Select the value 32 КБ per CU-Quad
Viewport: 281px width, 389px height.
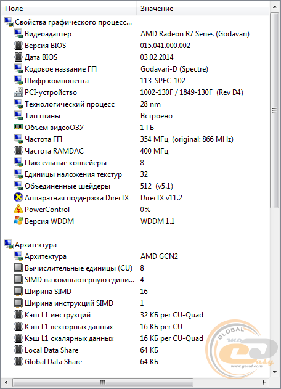click(172, 315)
